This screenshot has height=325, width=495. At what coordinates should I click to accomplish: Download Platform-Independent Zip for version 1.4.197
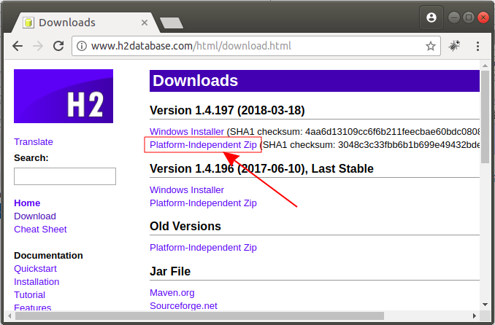(203, 145)
